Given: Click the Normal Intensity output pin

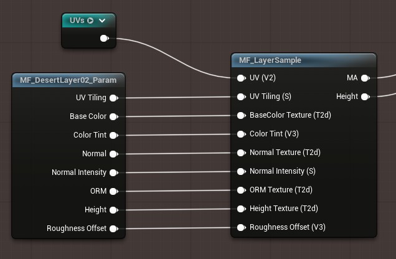Looking at the screenshot, I should tap(114, 172).
